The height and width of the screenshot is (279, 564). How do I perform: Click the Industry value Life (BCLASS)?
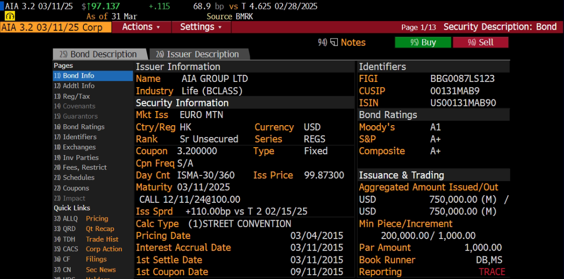(212, 91)
